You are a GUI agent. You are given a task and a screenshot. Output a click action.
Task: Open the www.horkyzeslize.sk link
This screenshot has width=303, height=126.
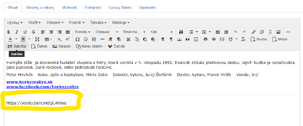click(29, 82)
